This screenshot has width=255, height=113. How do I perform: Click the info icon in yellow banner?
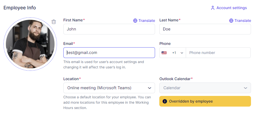click(x=165, y=101)
